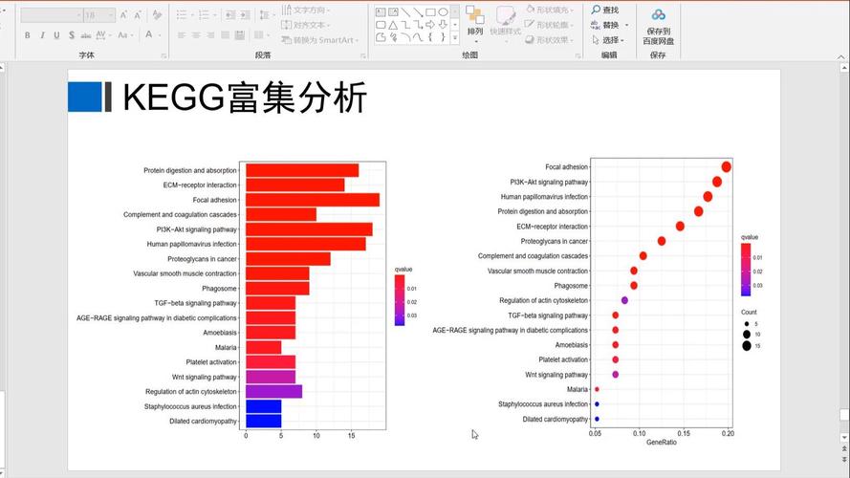Click the Quick Styles (快速样式) icon
Screen dimensions: 850x478
(506, 21)
